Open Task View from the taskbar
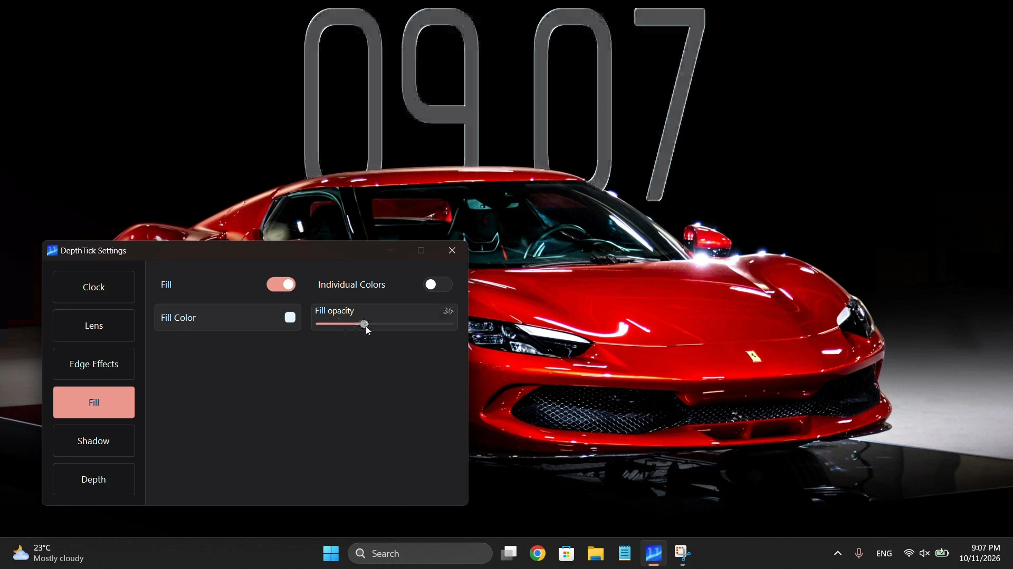The height and width of the screenshot is (569, 1013). click(x=509, y=554)
